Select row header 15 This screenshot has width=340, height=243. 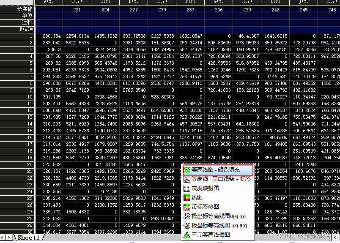pyautogui.click(x=17, y=131)
